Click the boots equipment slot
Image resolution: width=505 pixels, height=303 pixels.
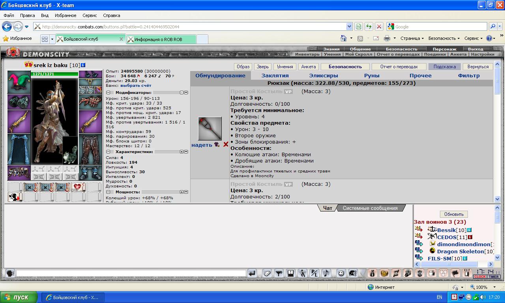tap(90, 173)
